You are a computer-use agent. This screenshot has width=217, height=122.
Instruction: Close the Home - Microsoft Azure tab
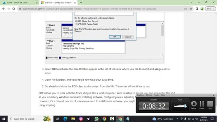pyautogui.click(x=37, y=3)
